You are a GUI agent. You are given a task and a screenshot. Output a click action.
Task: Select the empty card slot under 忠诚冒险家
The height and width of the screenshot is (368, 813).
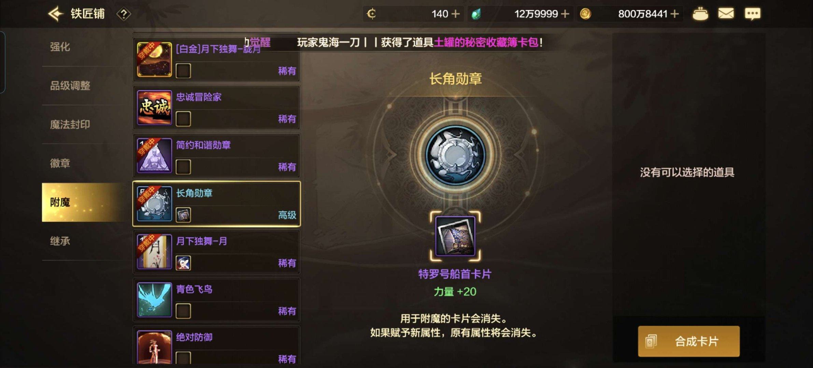click(x=183, y=119)
